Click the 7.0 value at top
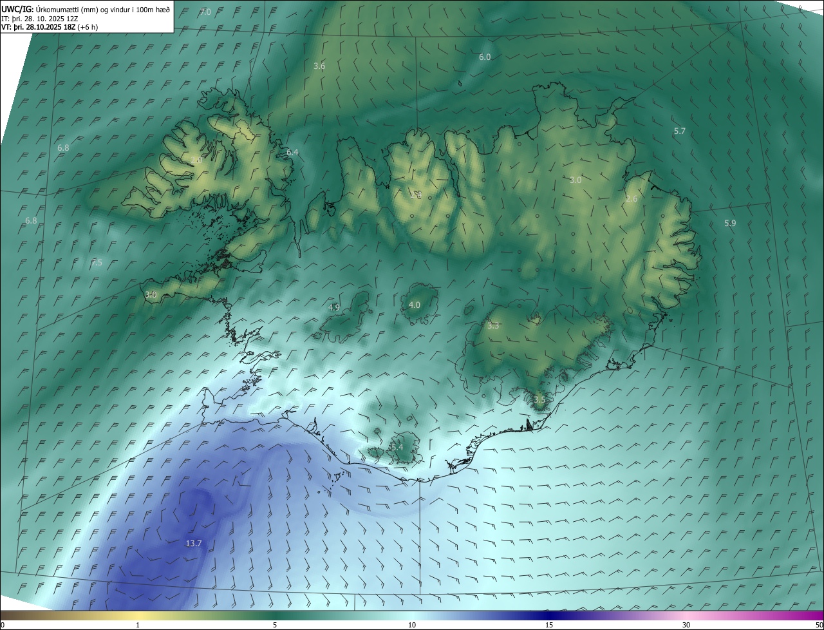The image size is (824, 630). [x=205, y=12]
